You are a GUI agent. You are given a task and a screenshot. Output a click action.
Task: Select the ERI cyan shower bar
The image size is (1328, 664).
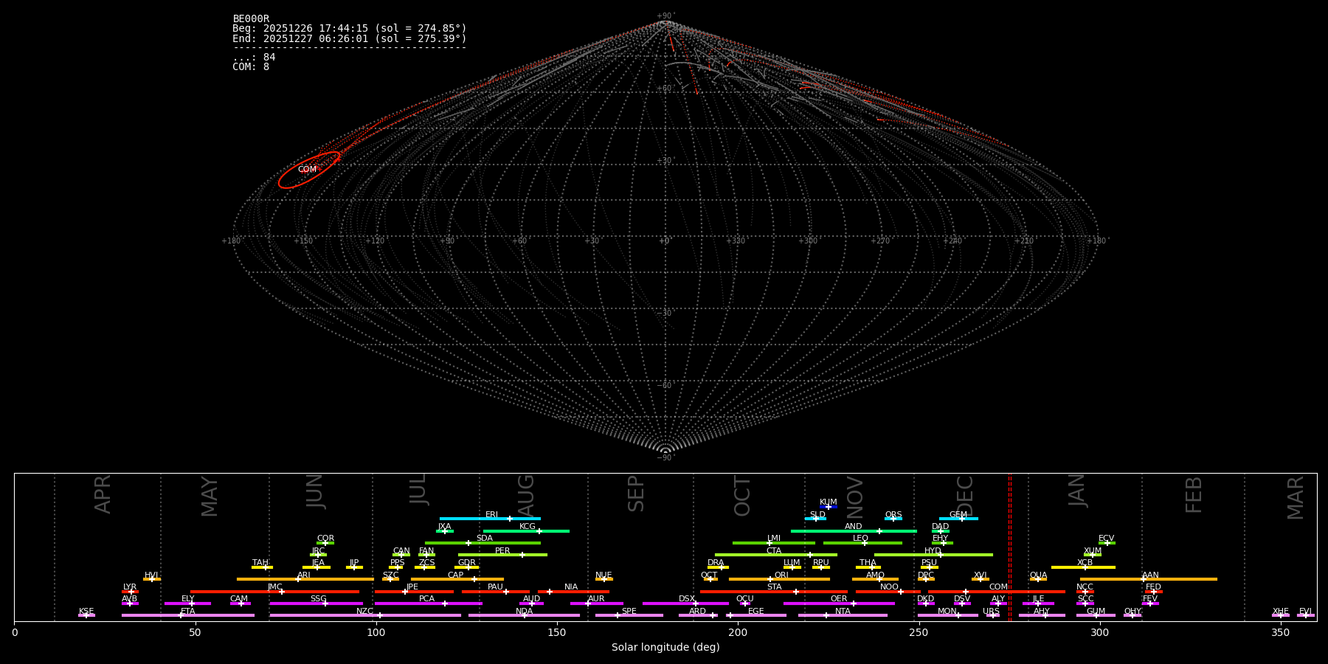tap(490, 519)
